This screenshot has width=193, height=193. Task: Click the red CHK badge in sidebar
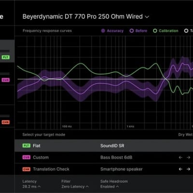tap(6, 122)
